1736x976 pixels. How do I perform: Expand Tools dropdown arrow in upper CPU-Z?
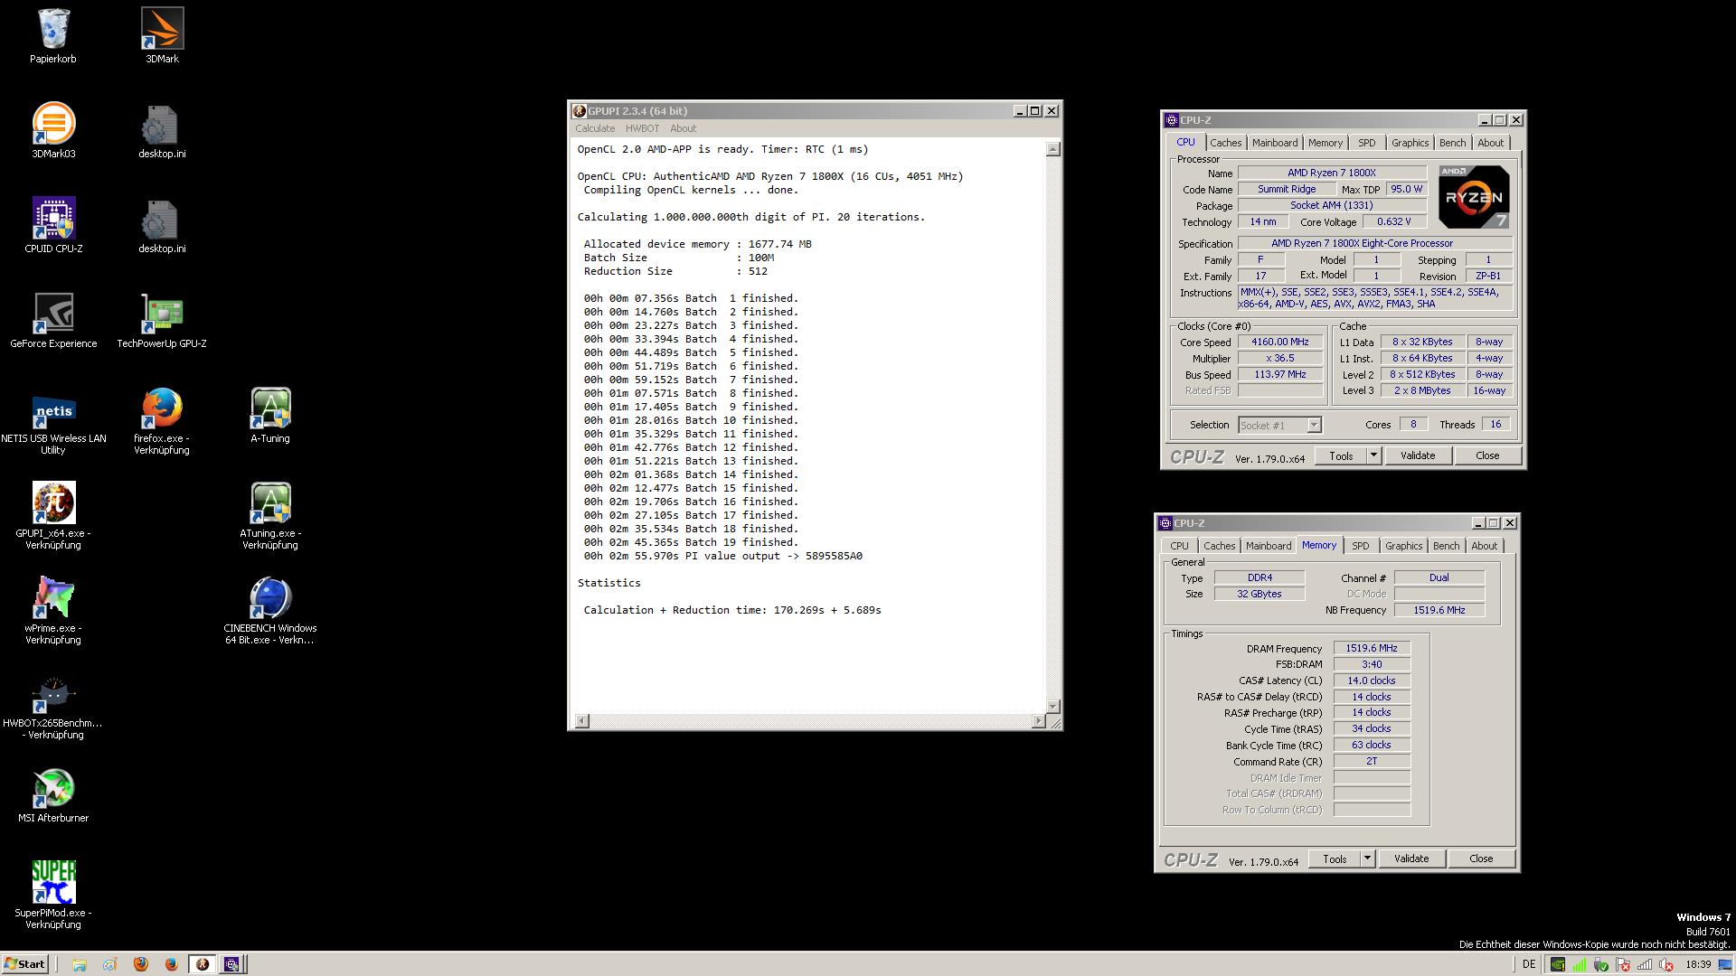coord(1373,455)
